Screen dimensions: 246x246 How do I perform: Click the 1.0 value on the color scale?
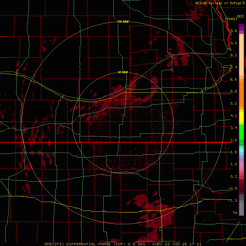tap(234, 164)
